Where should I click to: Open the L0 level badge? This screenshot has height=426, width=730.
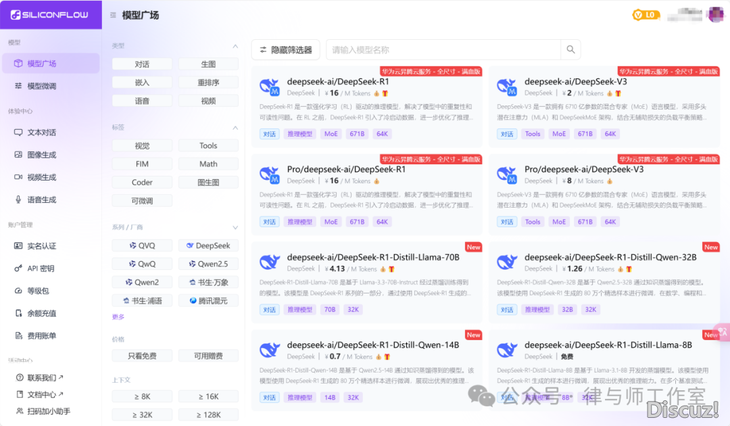click(x=646, y=15)
